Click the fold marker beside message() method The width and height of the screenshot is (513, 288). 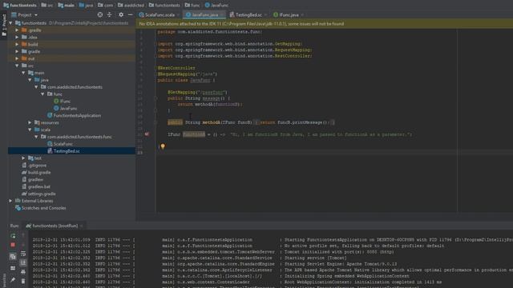pos(156,98)
